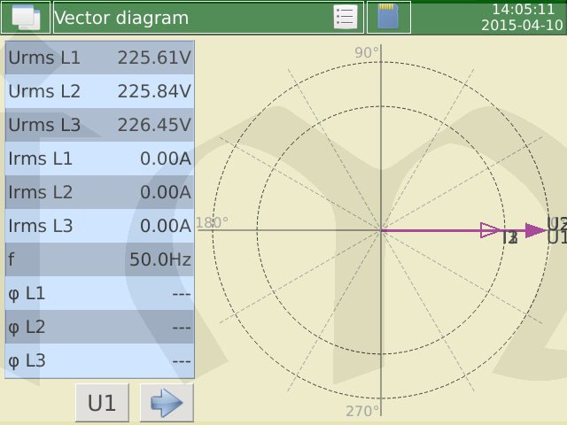
Task: Click the SD memory card icon
Action: pyautogui.click(x=388, y=18)
